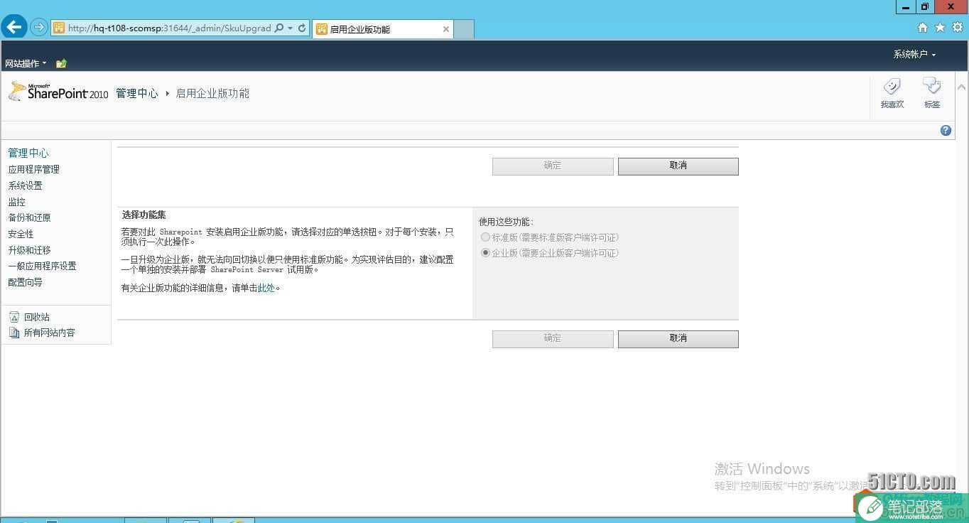The height and width of the screenshot is (523, 969).
Task: Open 回收站 link
Action: click(x=37, y=317)
